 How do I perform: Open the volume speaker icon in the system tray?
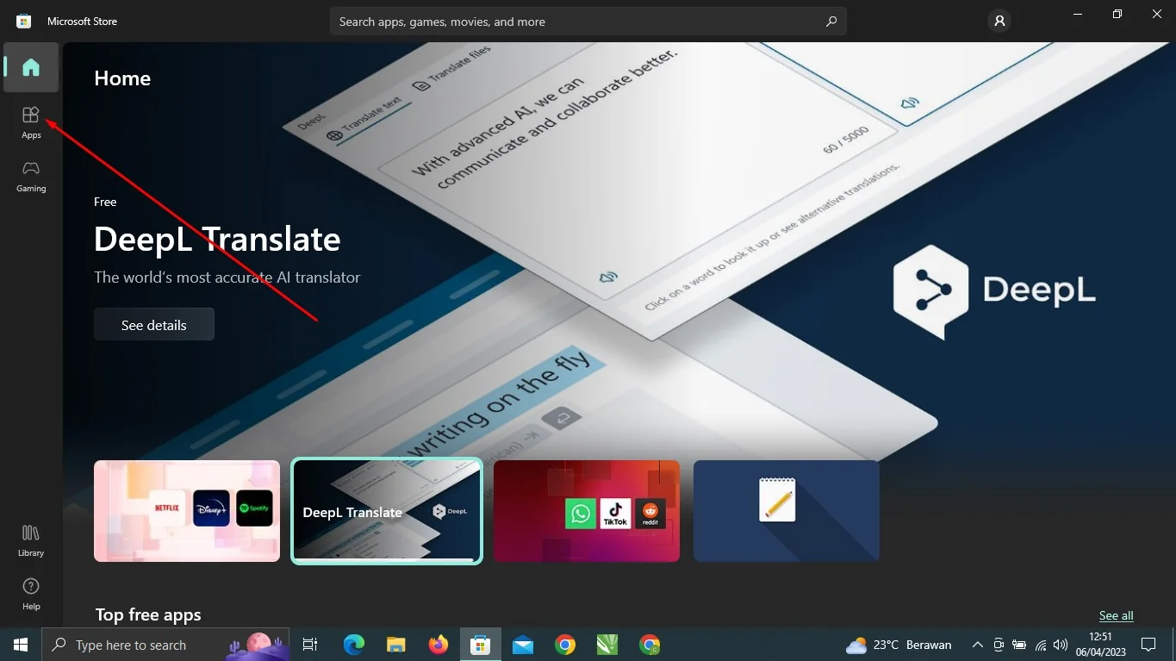[x=1061, y=645]
